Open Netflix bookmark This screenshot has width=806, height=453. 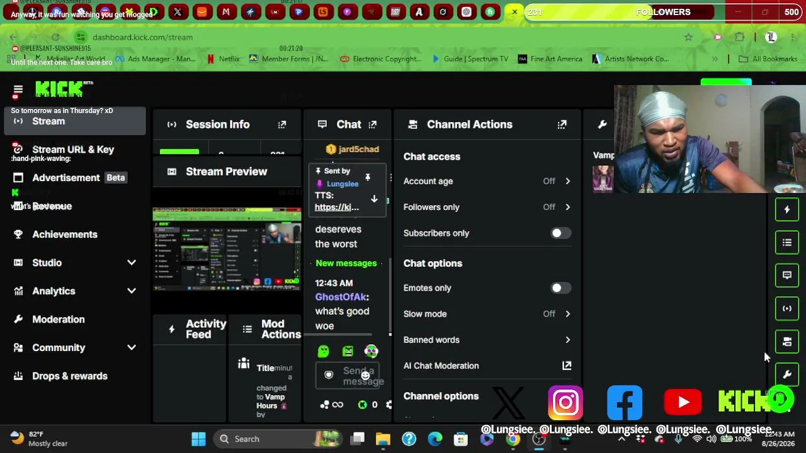click(223, 59)
